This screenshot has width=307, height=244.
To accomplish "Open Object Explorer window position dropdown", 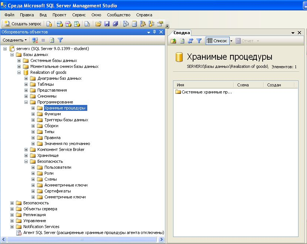I will point(149,32).
